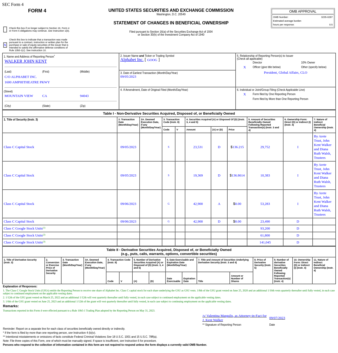This screenshot has width=338, height=353.
Task: Click the Director relationship label
Action: click(257, 63)
